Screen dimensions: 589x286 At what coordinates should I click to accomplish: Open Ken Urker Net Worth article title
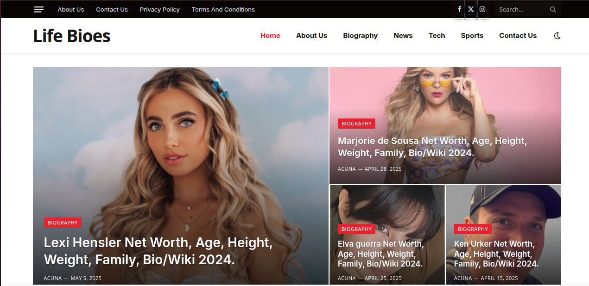(x=496, y=254)
